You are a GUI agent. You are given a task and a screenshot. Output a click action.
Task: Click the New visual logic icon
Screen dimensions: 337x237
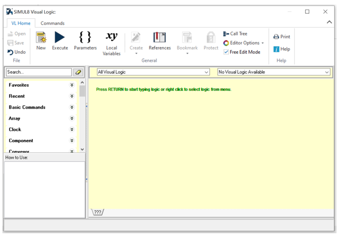pos(41,38)
